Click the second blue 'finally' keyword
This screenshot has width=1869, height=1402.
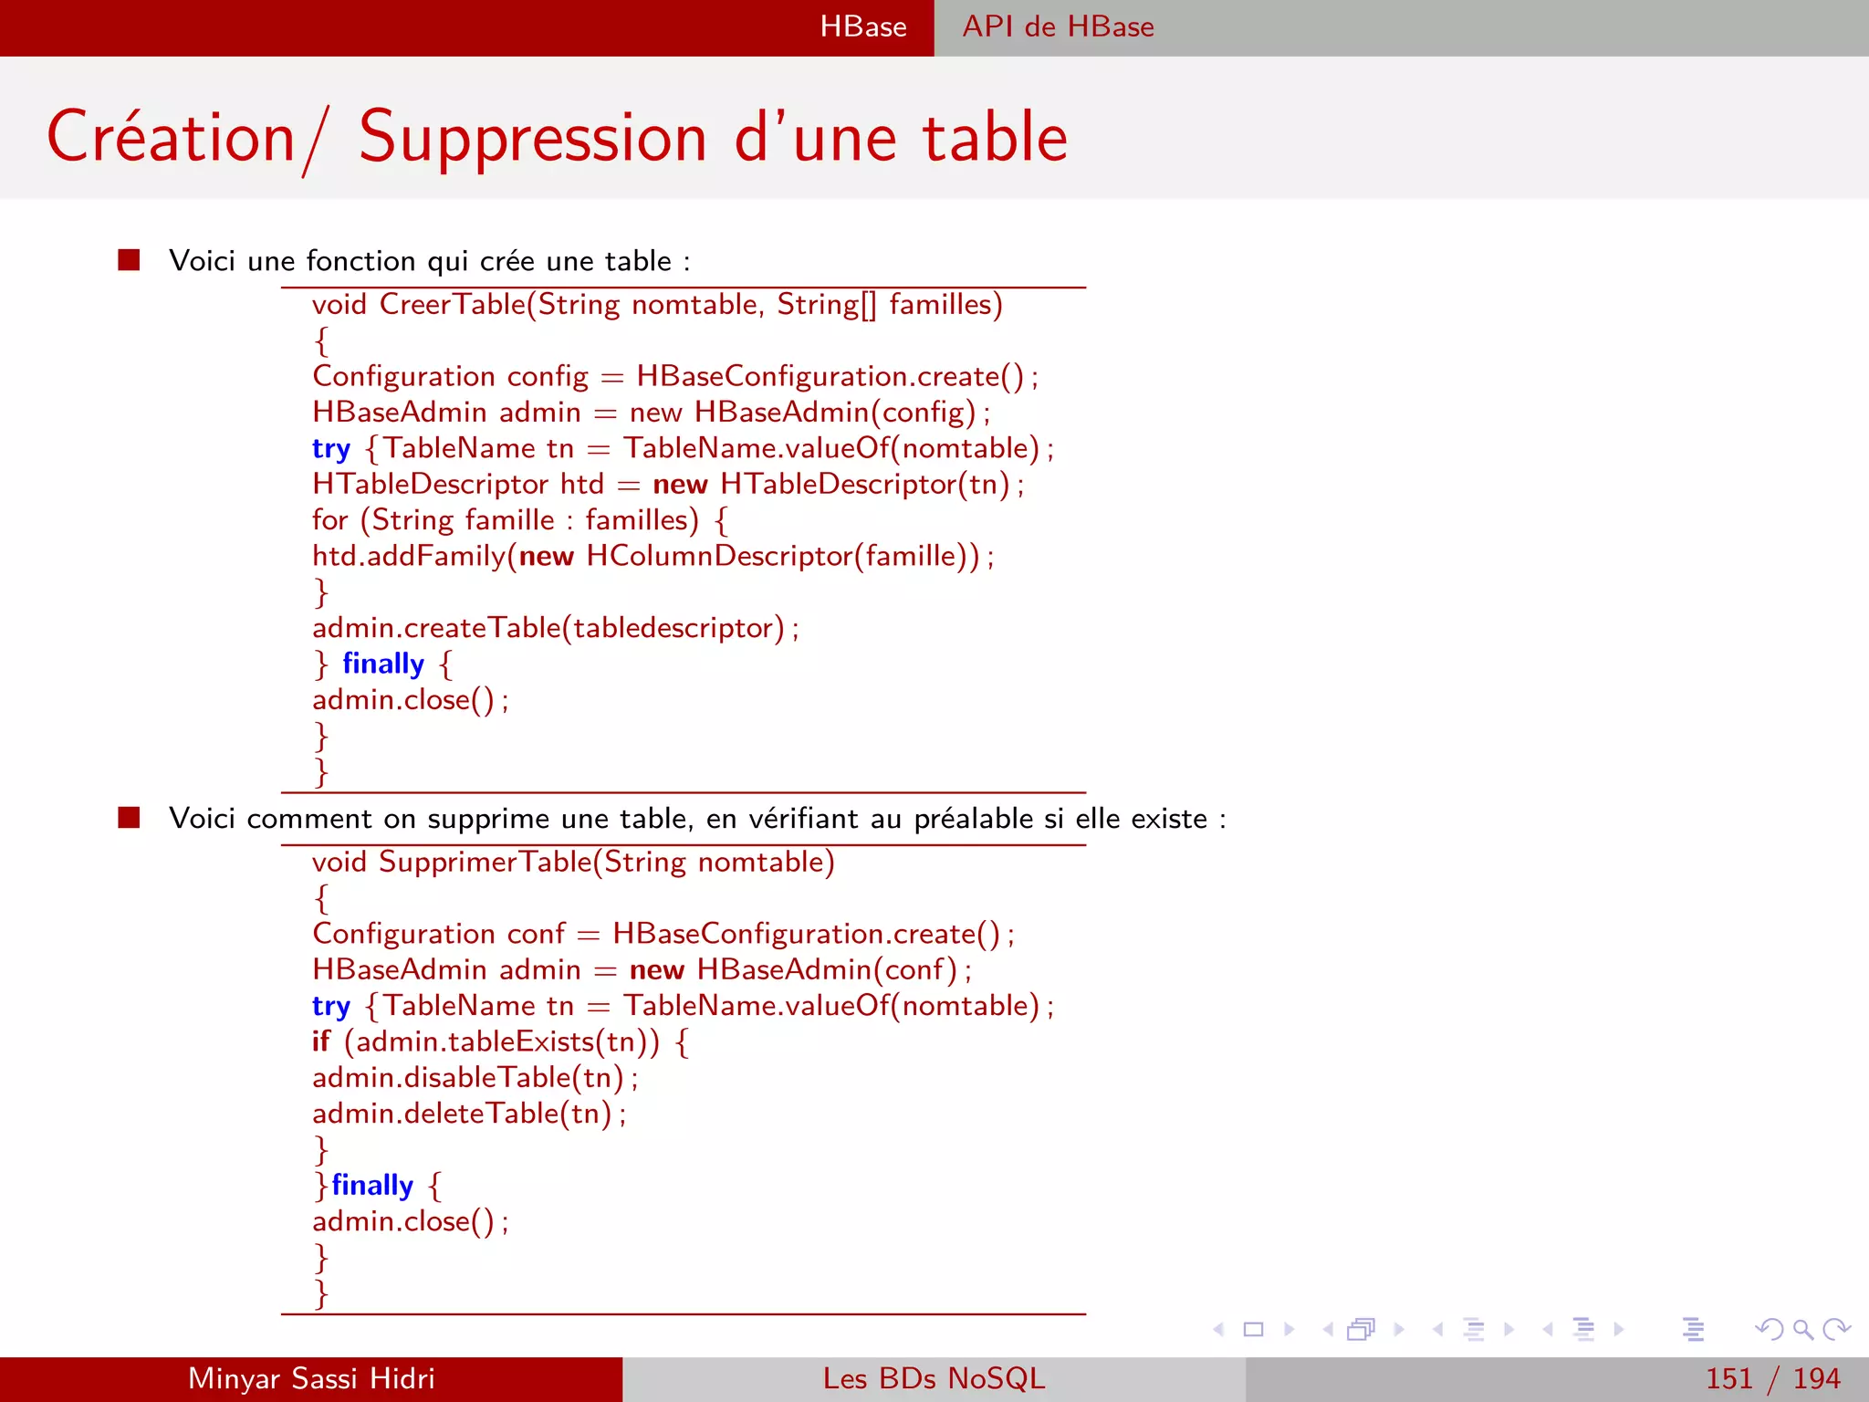pos(372,1185)
